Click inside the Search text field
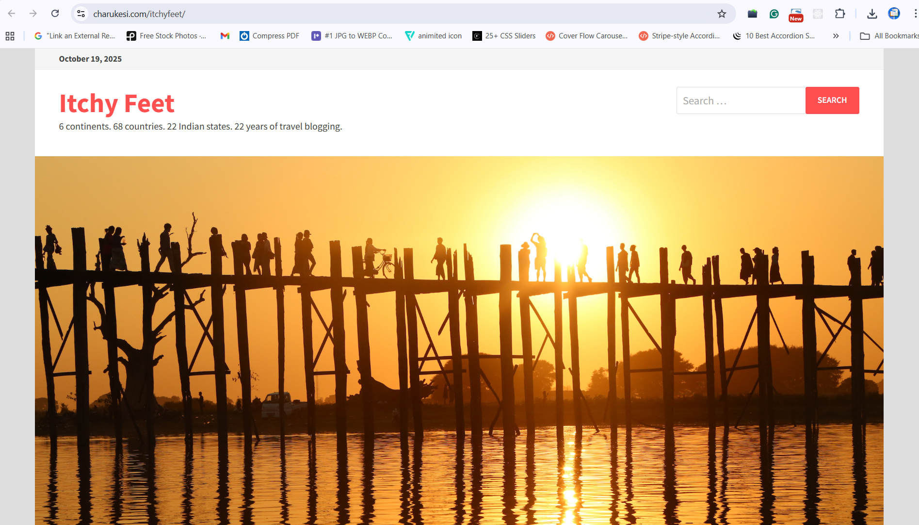This screenshot has width=919, height=525. pos(741,100)
